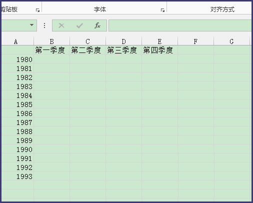
Task: Select the cell 第三季度
Action: coord(123,50)
